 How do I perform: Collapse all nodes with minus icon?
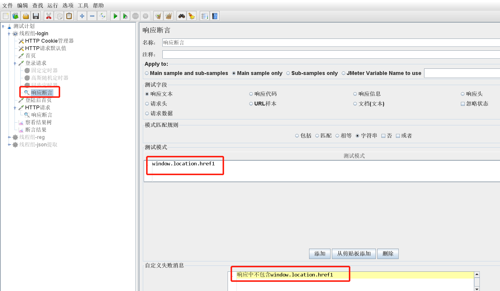click(92, 16)
